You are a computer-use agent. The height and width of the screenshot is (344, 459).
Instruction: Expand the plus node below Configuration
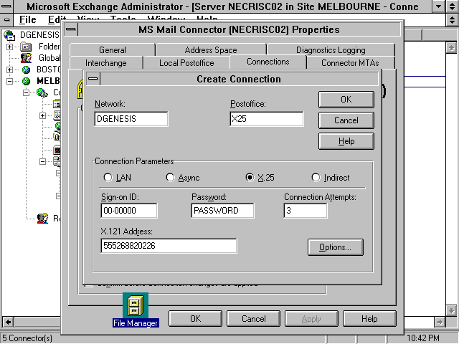pos(43,115)
